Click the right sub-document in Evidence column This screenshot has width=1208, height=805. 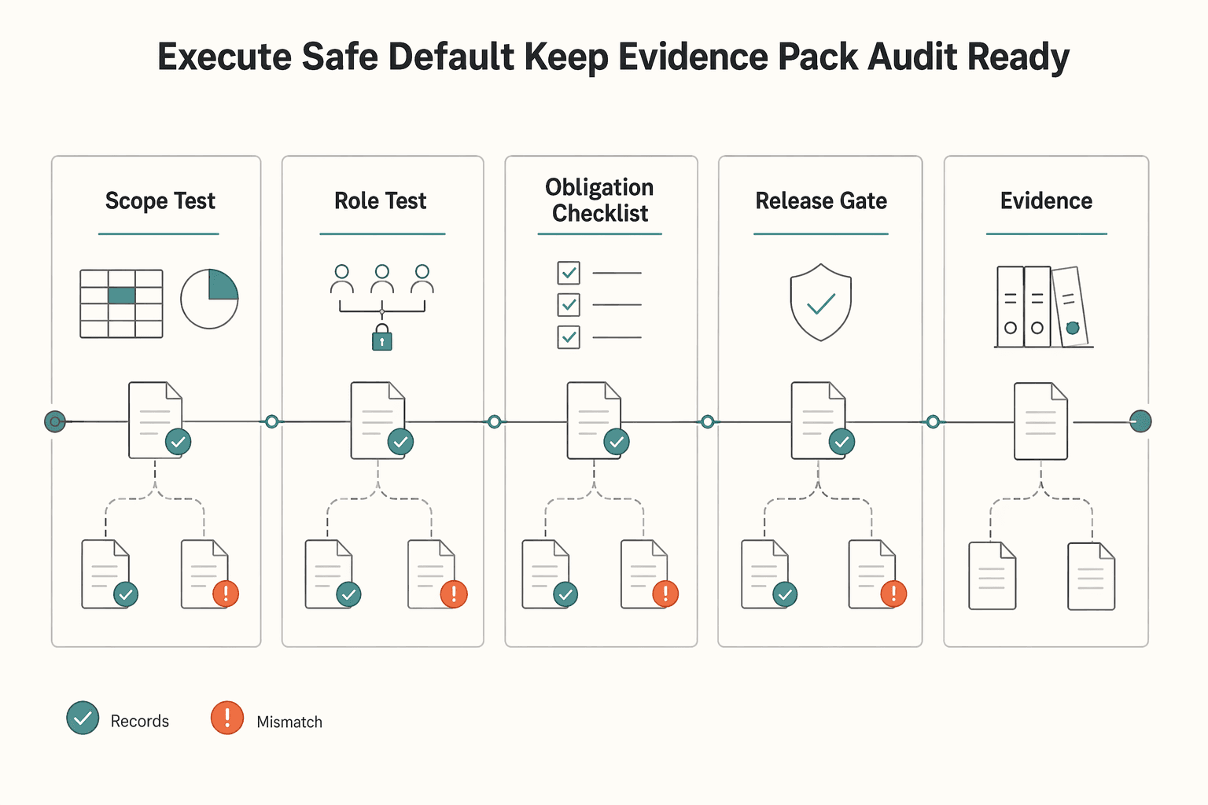click(1092, 576)
